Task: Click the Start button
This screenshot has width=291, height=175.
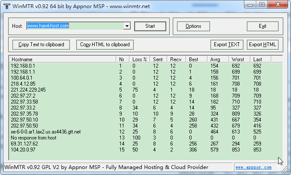Action: (150, 26)
